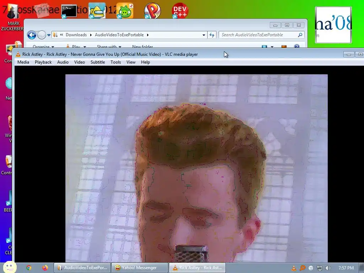Image resolution: width=364 pixels, height=273 pixels.
Task: Open the Playback menu in VLC
Action: click(43, 62)
